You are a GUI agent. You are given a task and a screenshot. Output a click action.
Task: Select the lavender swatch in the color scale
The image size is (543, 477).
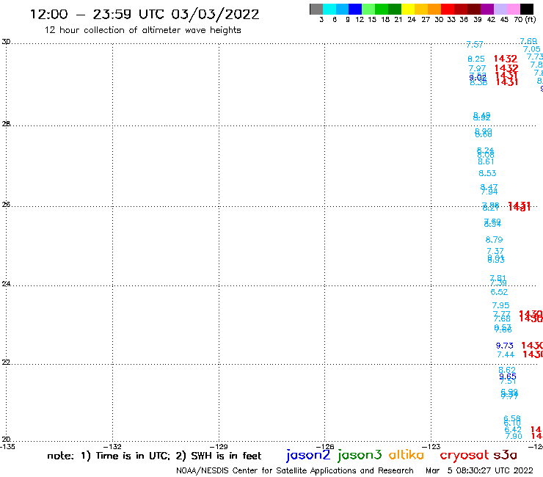click(500, 9)
